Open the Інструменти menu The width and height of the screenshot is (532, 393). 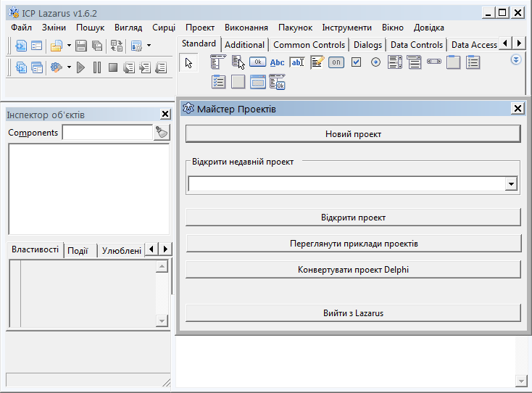point(346,28)
